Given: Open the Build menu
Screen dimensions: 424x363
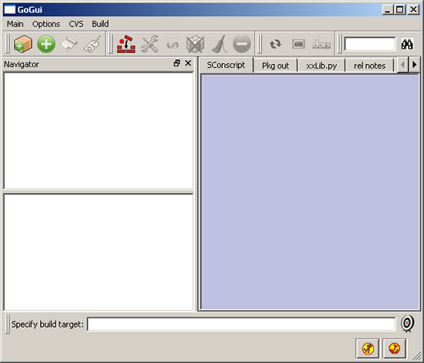Looking at the screenshot, I should [x=100, y=24].
